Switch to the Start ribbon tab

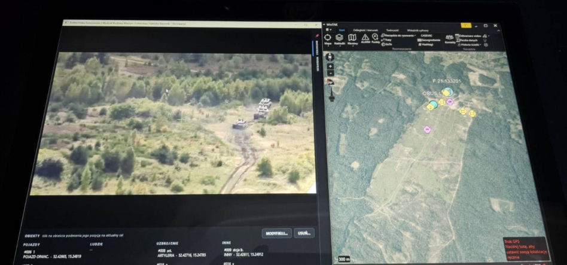(x=340, y=30)
